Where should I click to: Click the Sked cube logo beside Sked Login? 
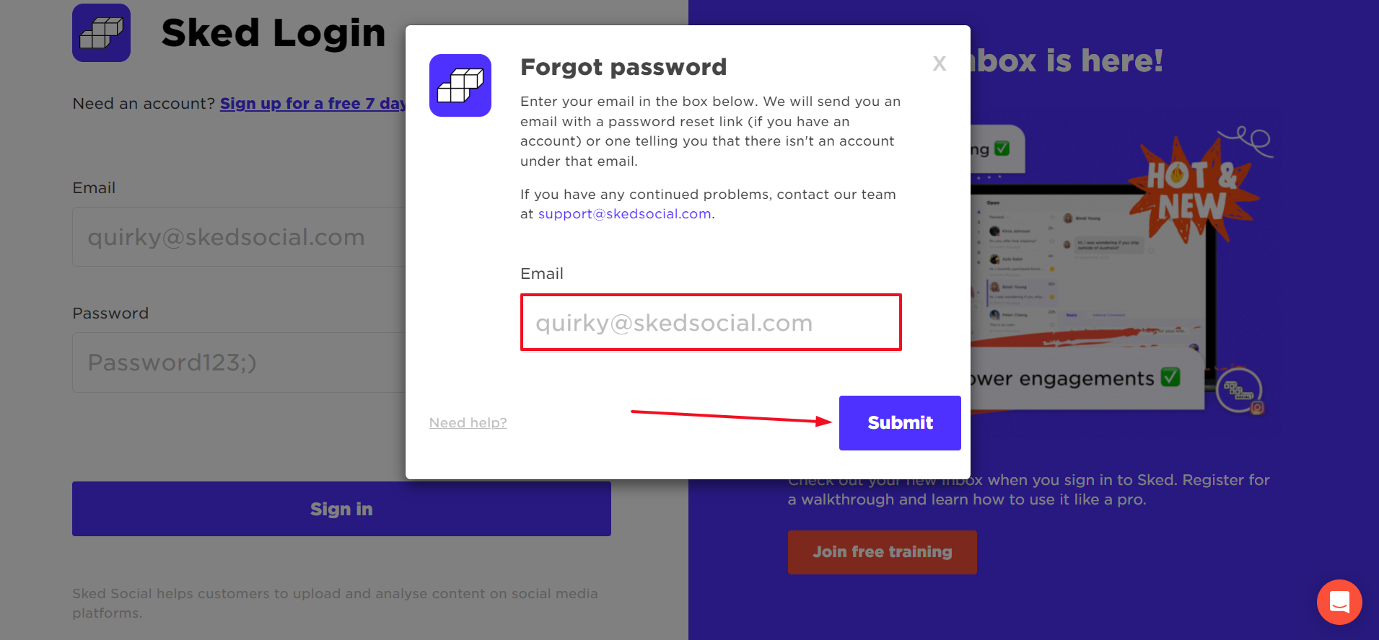[101, 32]
